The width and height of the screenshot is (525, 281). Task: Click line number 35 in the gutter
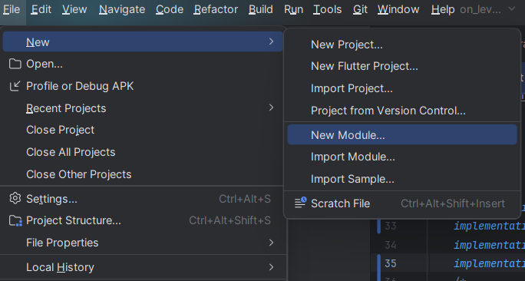click(391, 263)
